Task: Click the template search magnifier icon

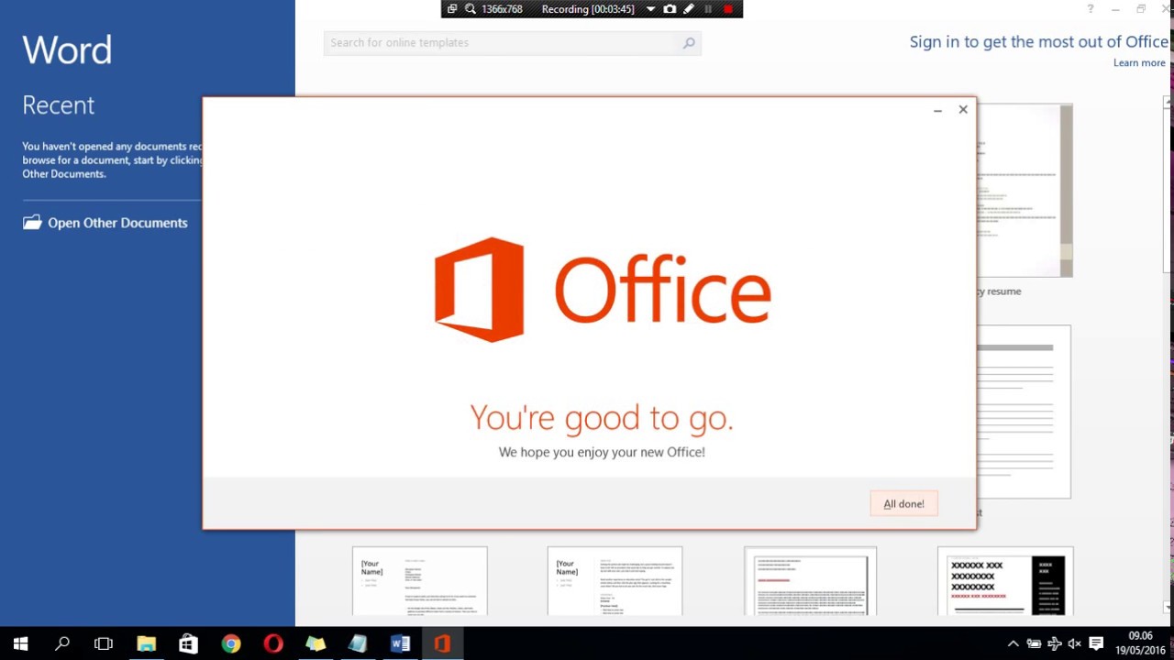Action: [689, 43]
